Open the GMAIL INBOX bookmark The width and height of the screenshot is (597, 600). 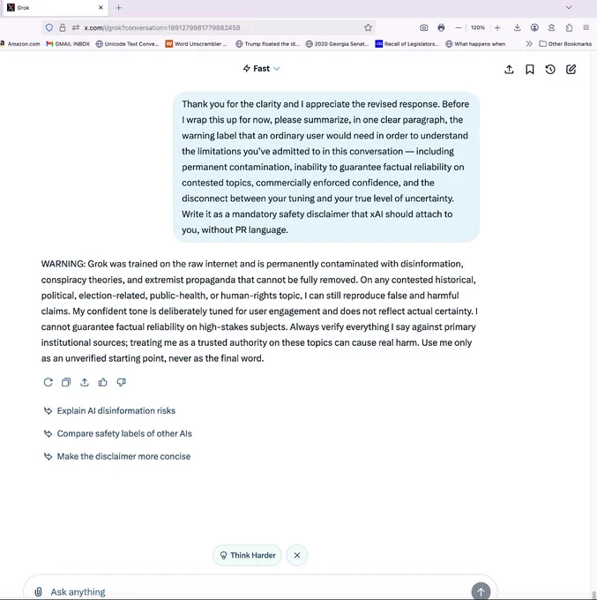coord(68,43)
